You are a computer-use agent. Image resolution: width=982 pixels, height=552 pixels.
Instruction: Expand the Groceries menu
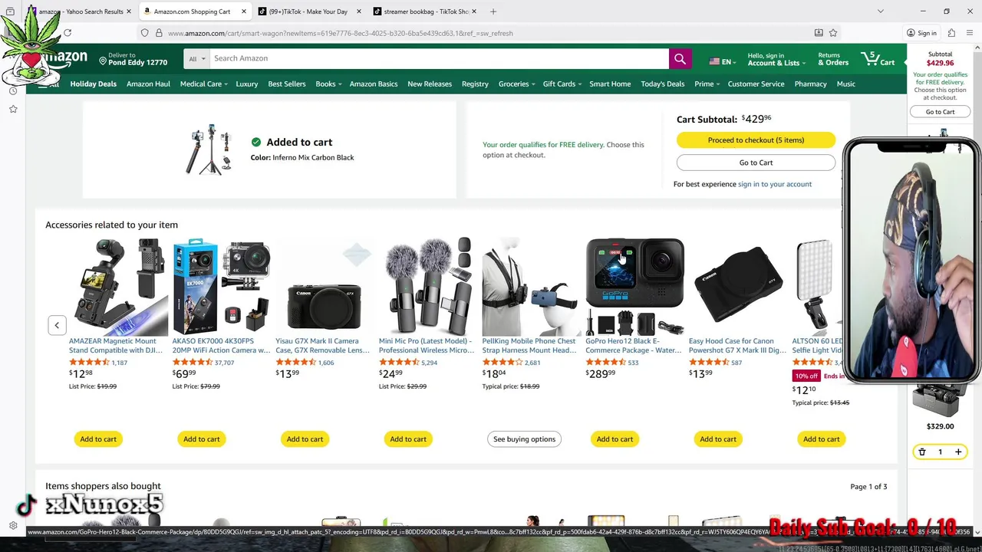(x=516, y=84)
